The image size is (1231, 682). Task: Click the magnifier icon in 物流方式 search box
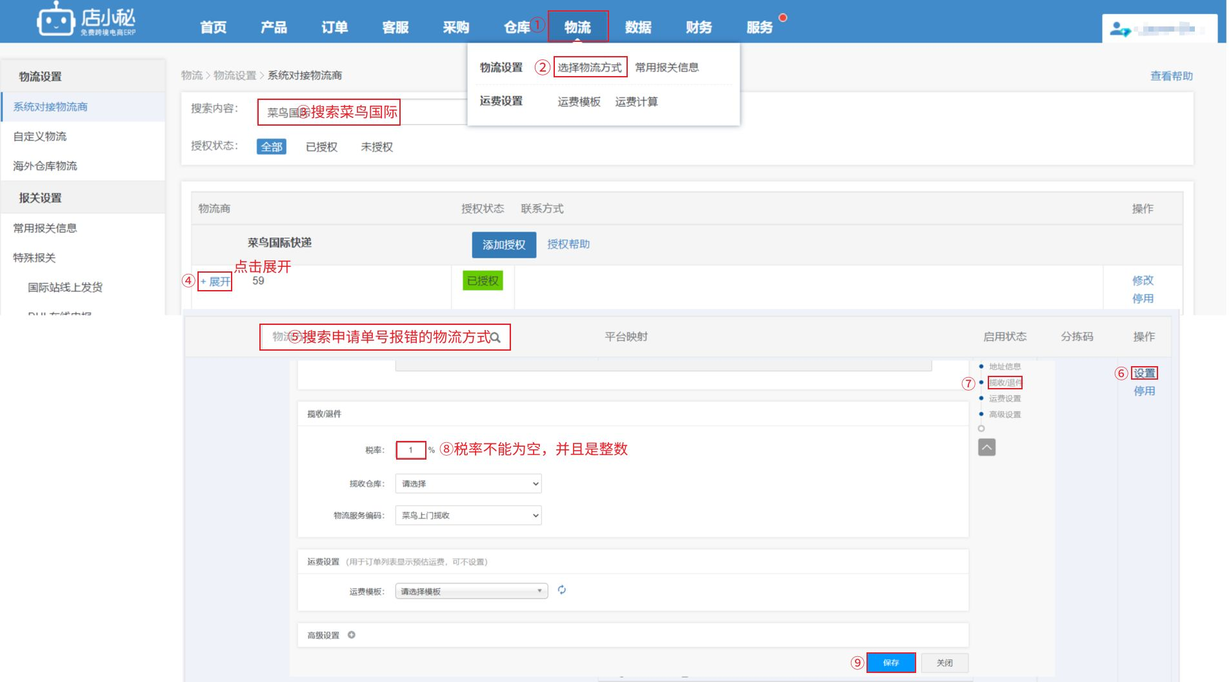495,337
